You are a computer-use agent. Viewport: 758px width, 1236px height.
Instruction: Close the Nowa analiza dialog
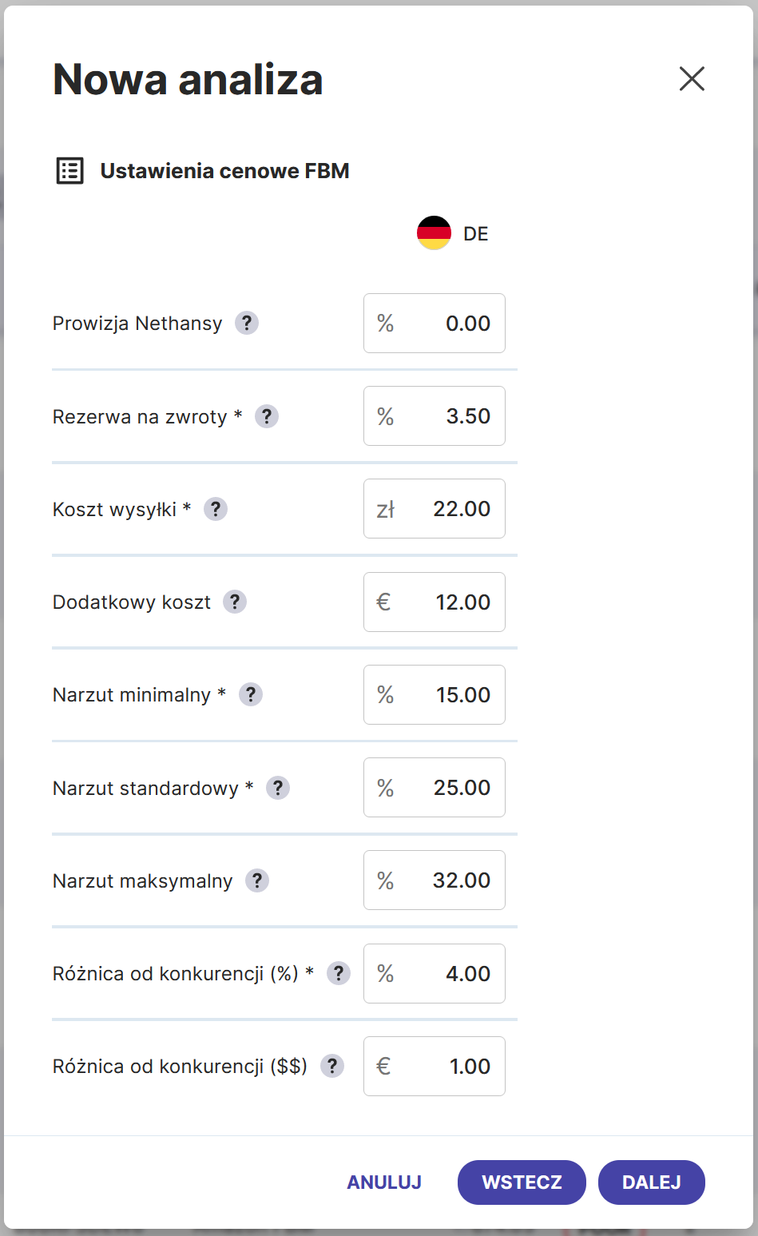pyautogui.click(x=692, y=79)
